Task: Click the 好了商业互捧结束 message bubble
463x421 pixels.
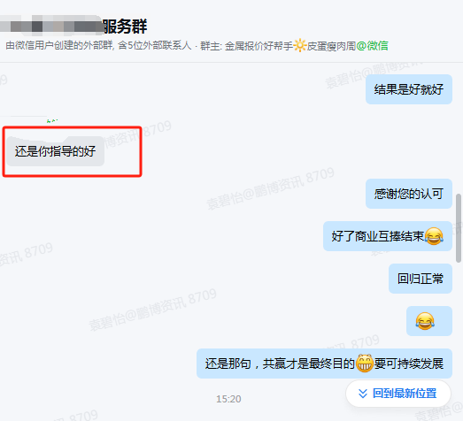Action: point(388,236)
